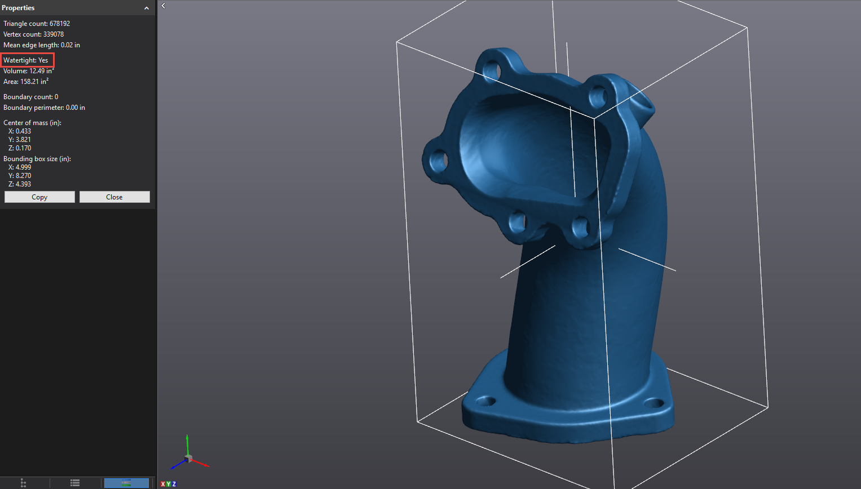Image resolution: width=861 pixels, height=489 pixels.
Task: Click the Properties panel title
Action: (x=18, y=8)
